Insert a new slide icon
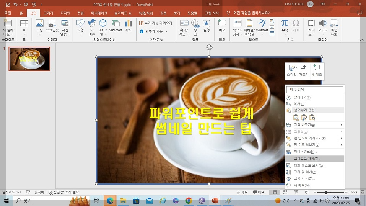This screenshot has height=206, width=366. click(x=8, y=23)
